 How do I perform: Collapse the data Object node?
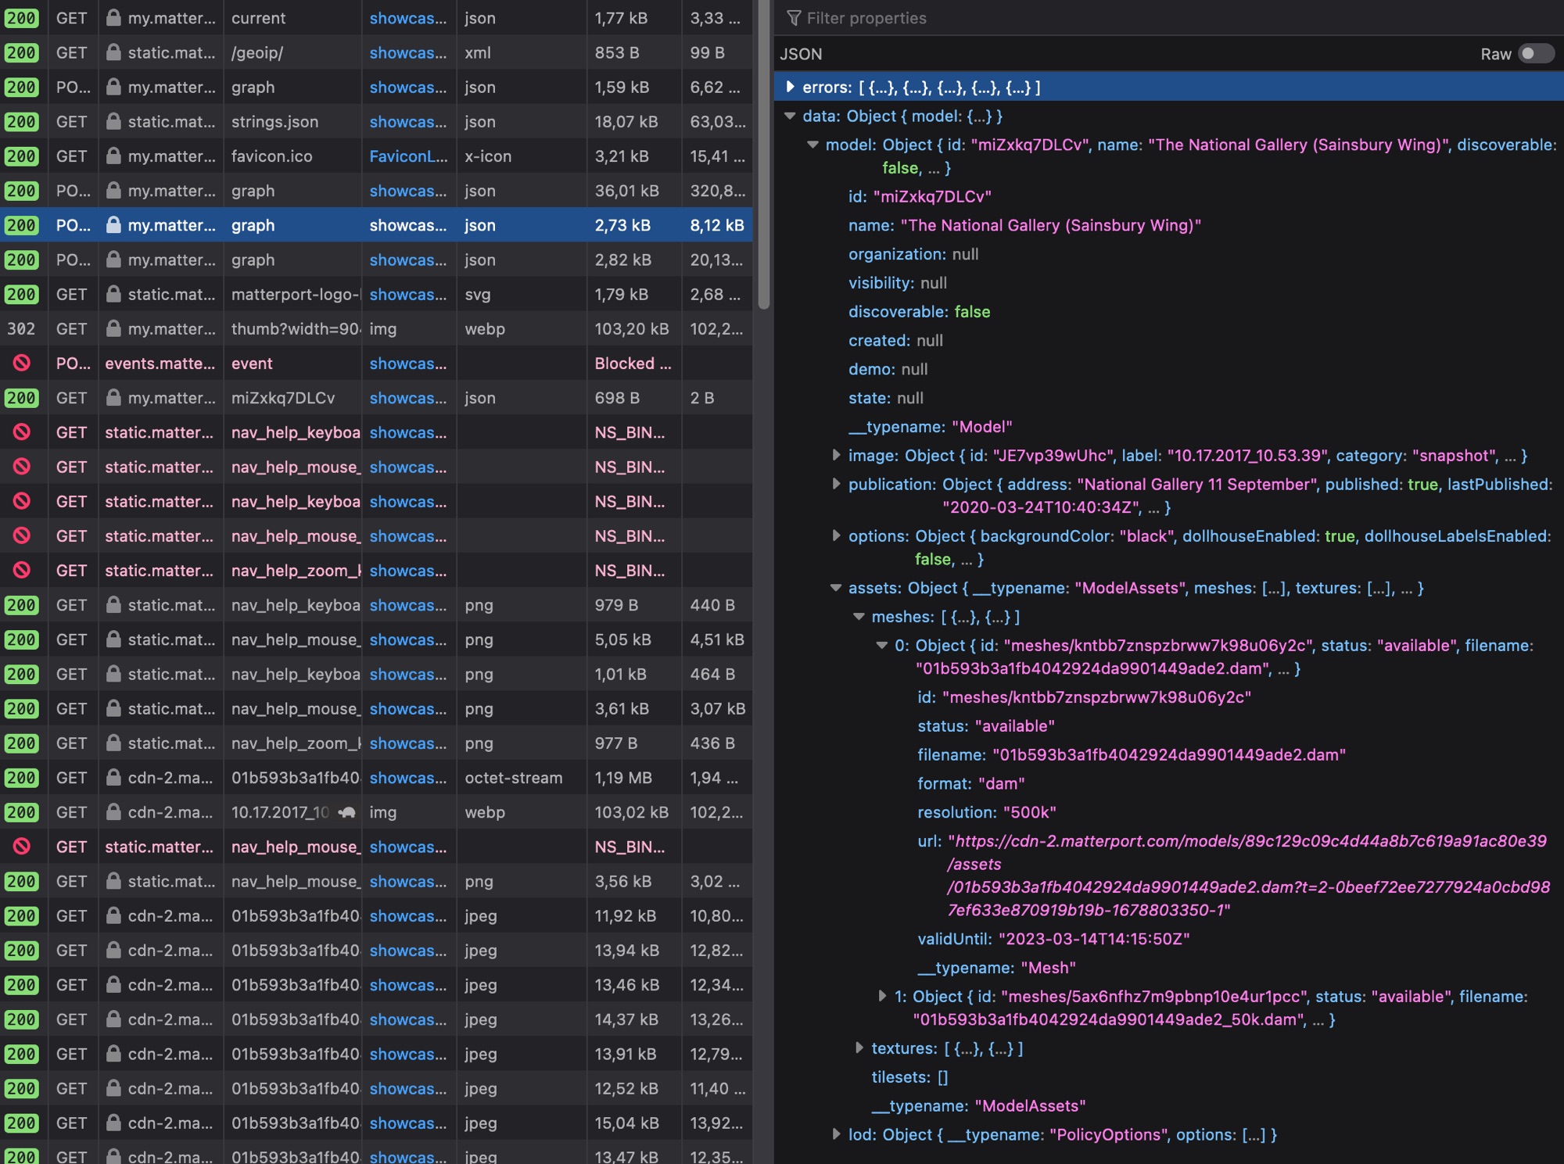pos(790,116)
